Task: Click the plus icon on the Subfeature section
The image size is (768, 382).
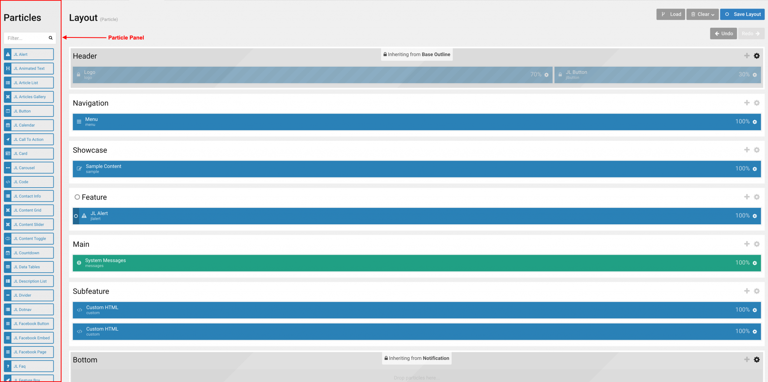Action: click(746, 291)
